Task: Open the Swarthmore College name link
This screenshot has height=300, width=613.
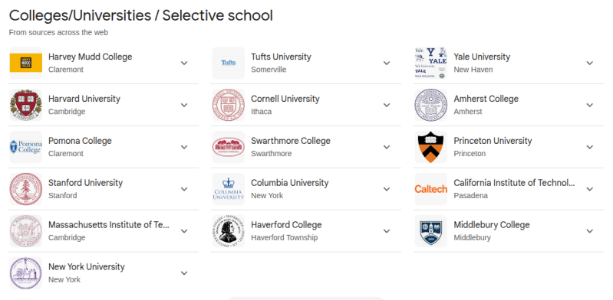Action: pos(291,141)
